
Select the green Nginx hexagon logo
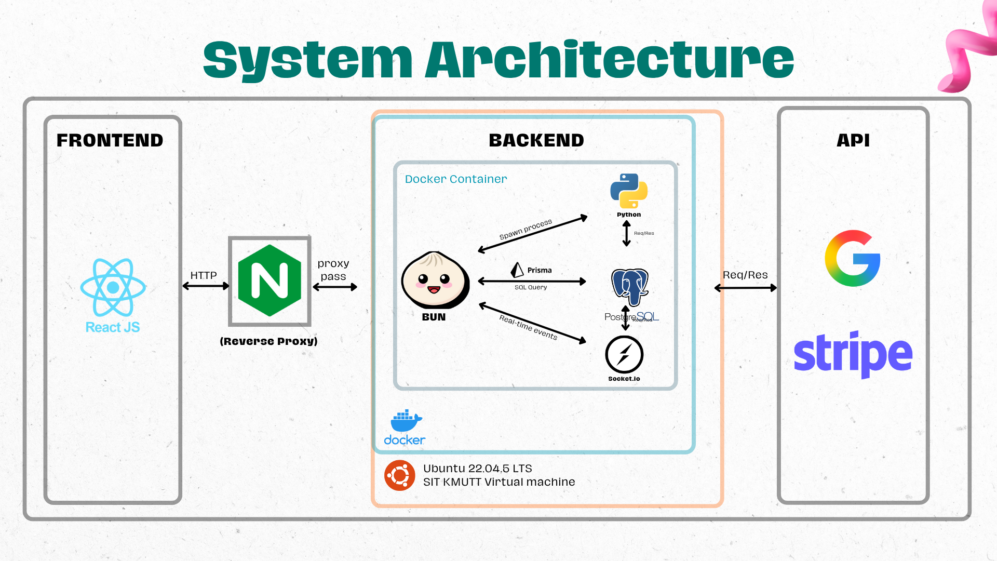[x=270, y=280]
